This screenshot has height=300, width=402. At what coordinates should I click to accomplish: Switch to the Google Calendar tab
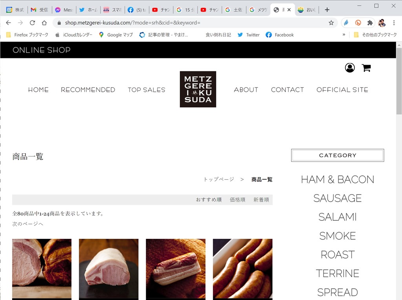pyautogui.click(x=15, y=10)
